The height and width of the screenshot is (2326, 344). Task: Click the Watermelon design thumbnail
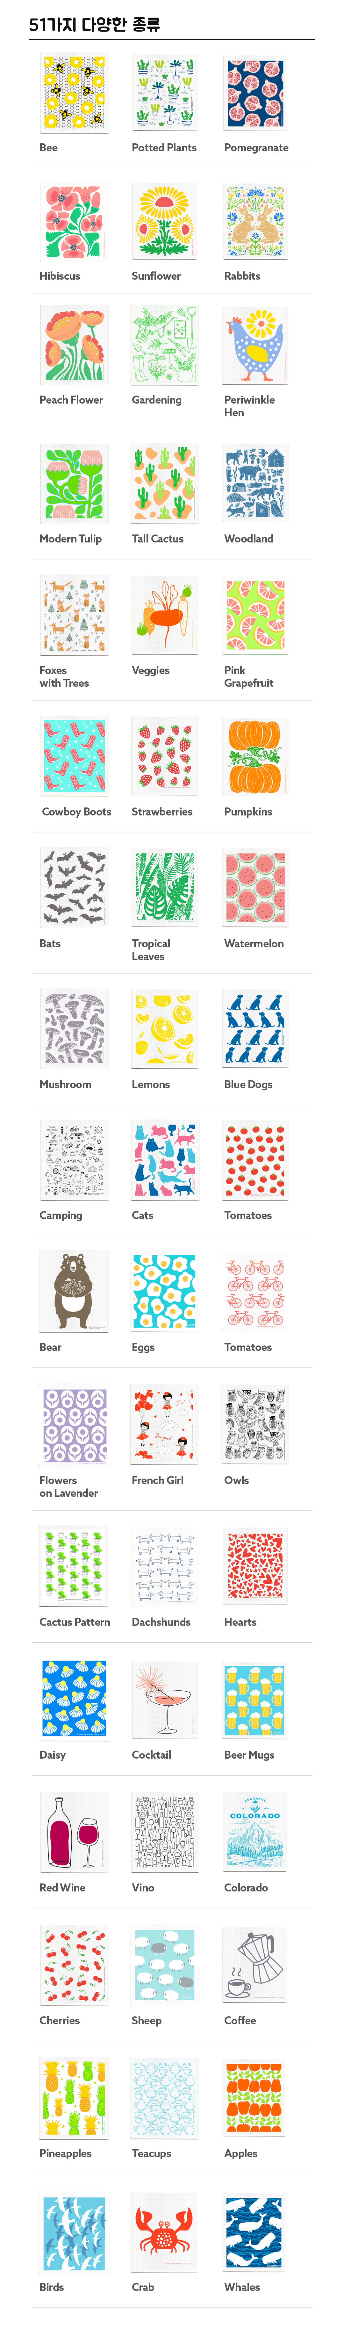click(256, 889)
